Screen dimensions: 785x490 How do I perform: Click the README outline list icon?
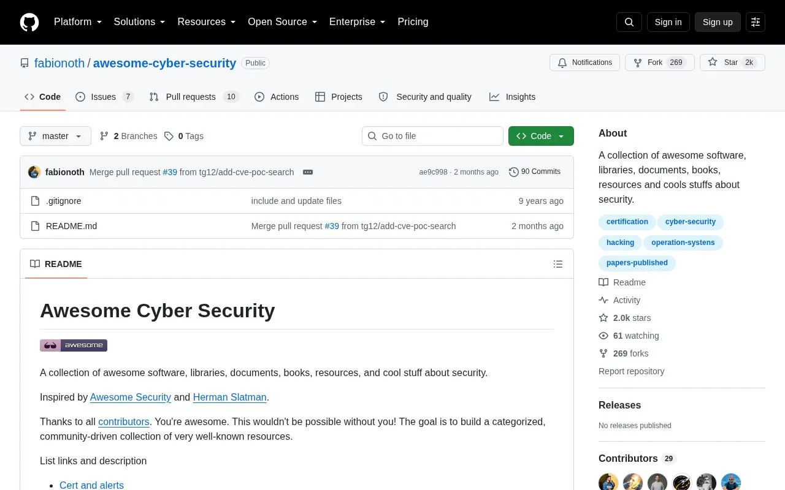coord(558,264)
